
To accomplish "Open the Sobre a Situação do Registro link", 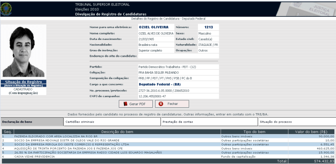I will pyautogui.click(x=23, y=86).
